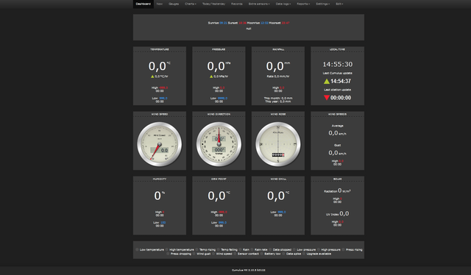Click the Temperature panel 0,0 °C reading
Screen dimensions: 471x275
pos(159,66)
